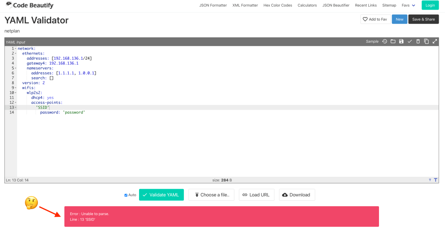Click the 'netplan' title field
445x231 pixels.
[x=12, y=31]
